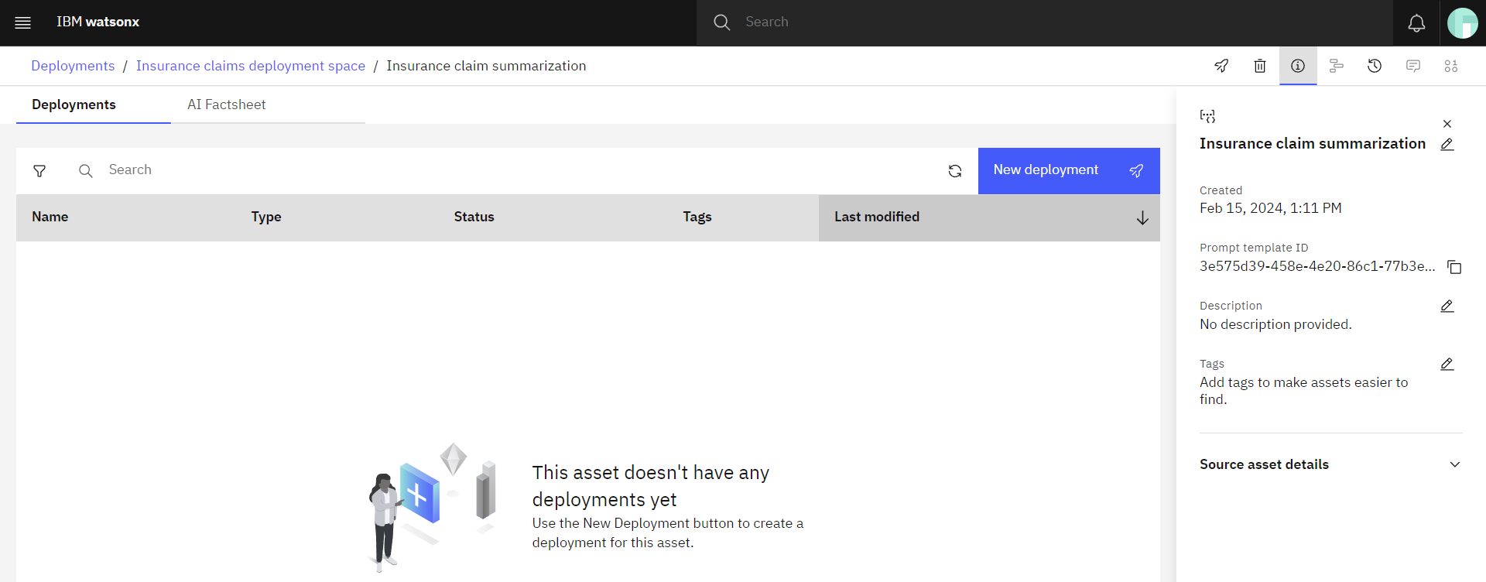Click the table search magnifier icon
This screenshot has height=582, width=1486.
click(86, 171)
